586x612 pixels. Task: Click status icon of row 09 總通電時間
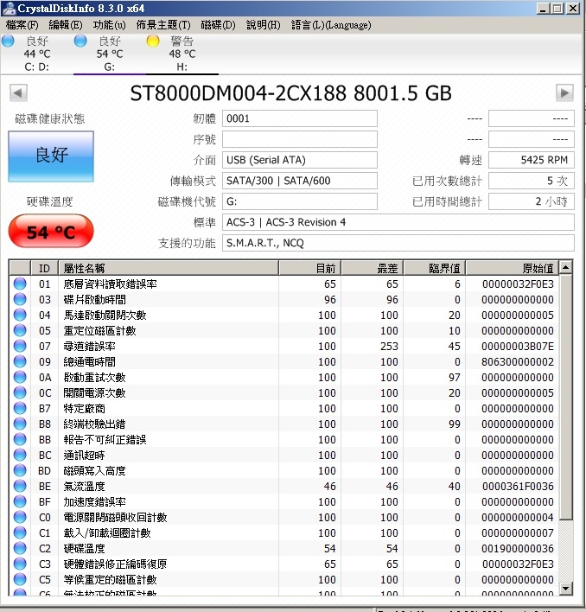click(x=20, y=361)
